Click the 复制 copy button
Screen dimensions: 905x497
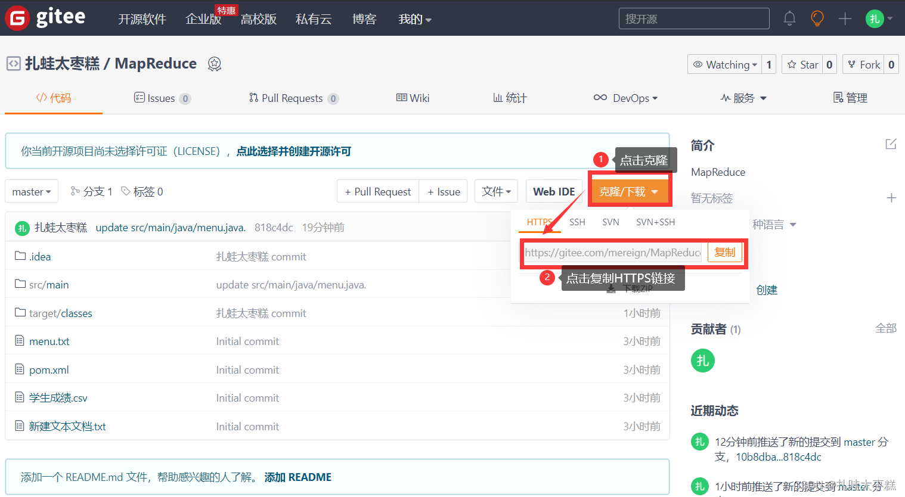[x=725, y=252]
